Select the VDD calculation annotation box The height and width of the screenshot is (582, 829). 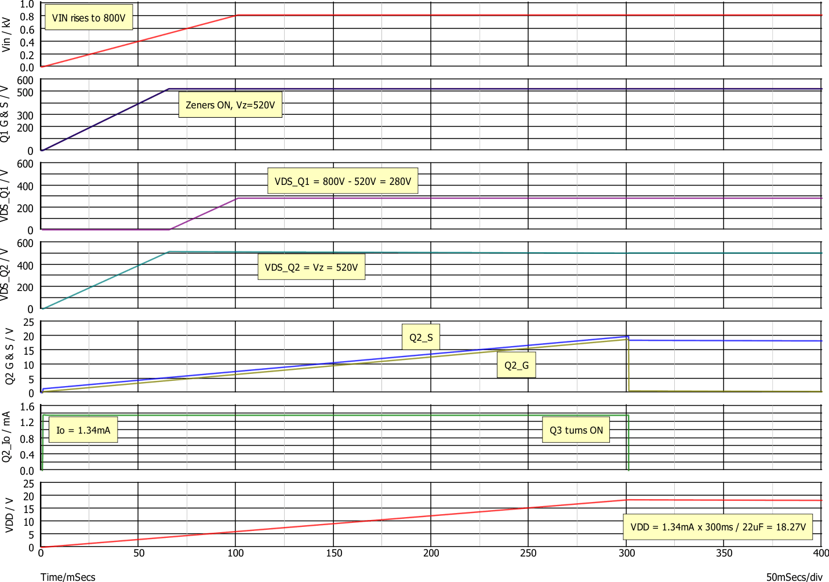pyautogui.click(x=718, y=527)
